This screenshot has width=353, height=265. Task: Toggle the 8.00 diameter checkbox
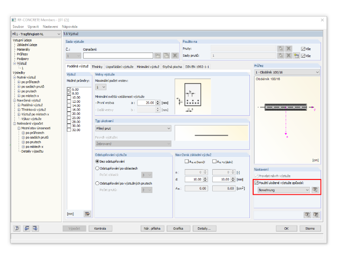69,93
